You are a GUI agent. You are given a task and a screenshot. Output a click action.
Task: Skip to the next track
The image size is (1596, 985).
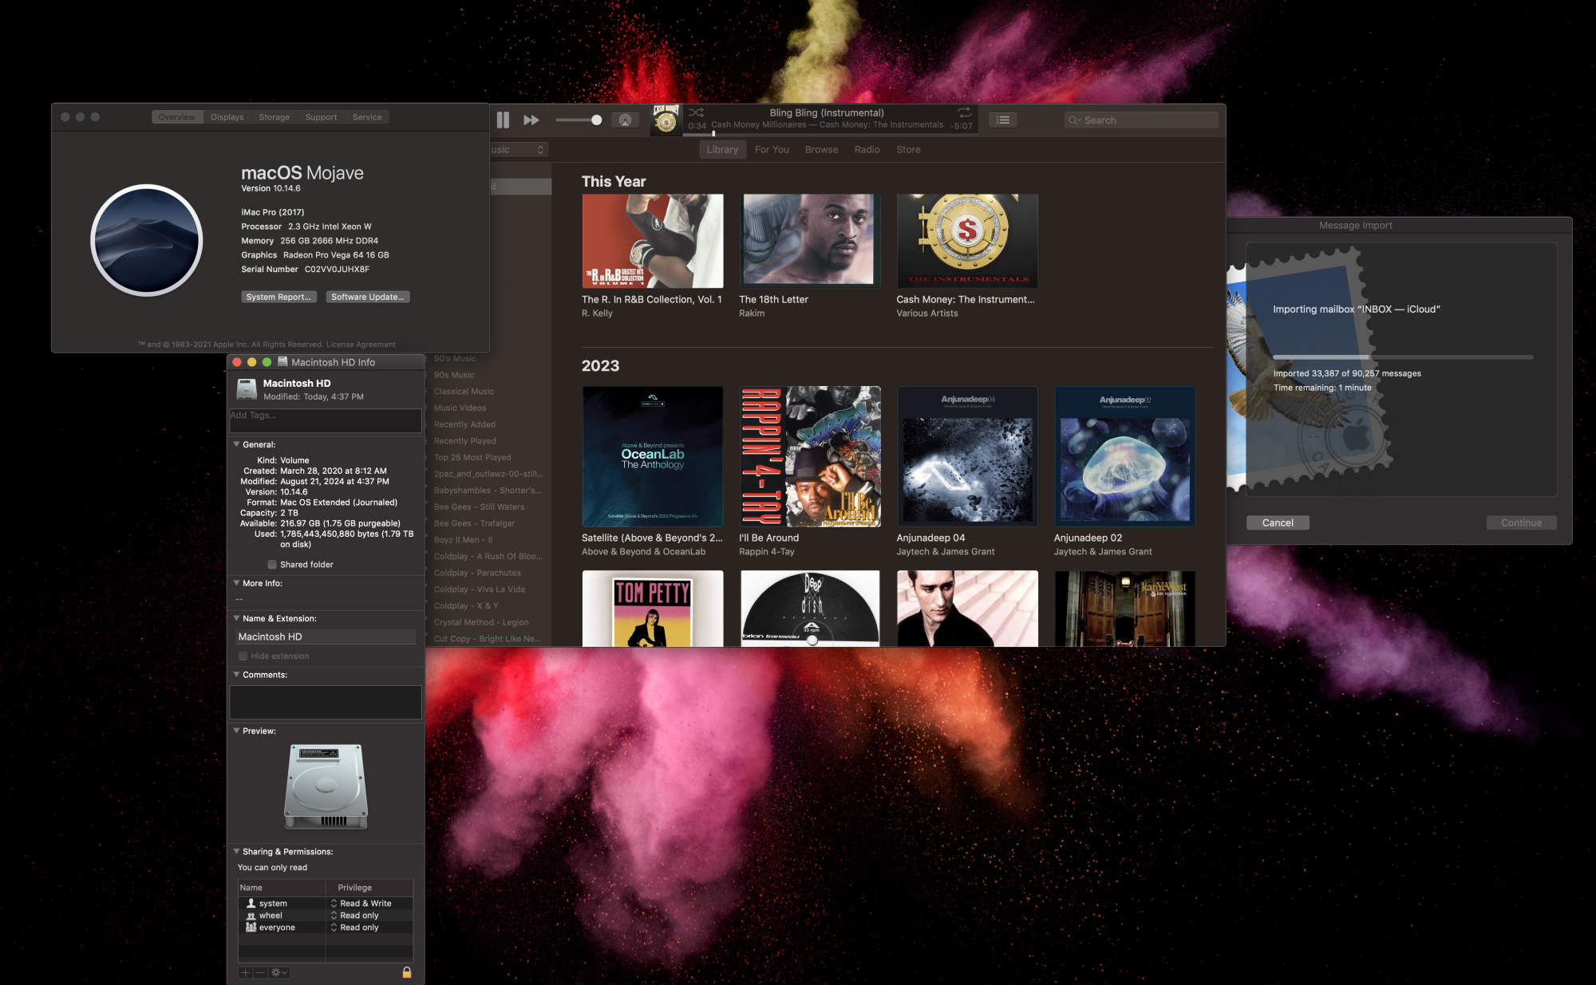pyautogui.click(x=531, y=120)
